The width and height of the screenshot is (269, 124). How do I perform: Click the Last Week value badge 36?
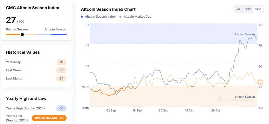click(x=61, y=70)
